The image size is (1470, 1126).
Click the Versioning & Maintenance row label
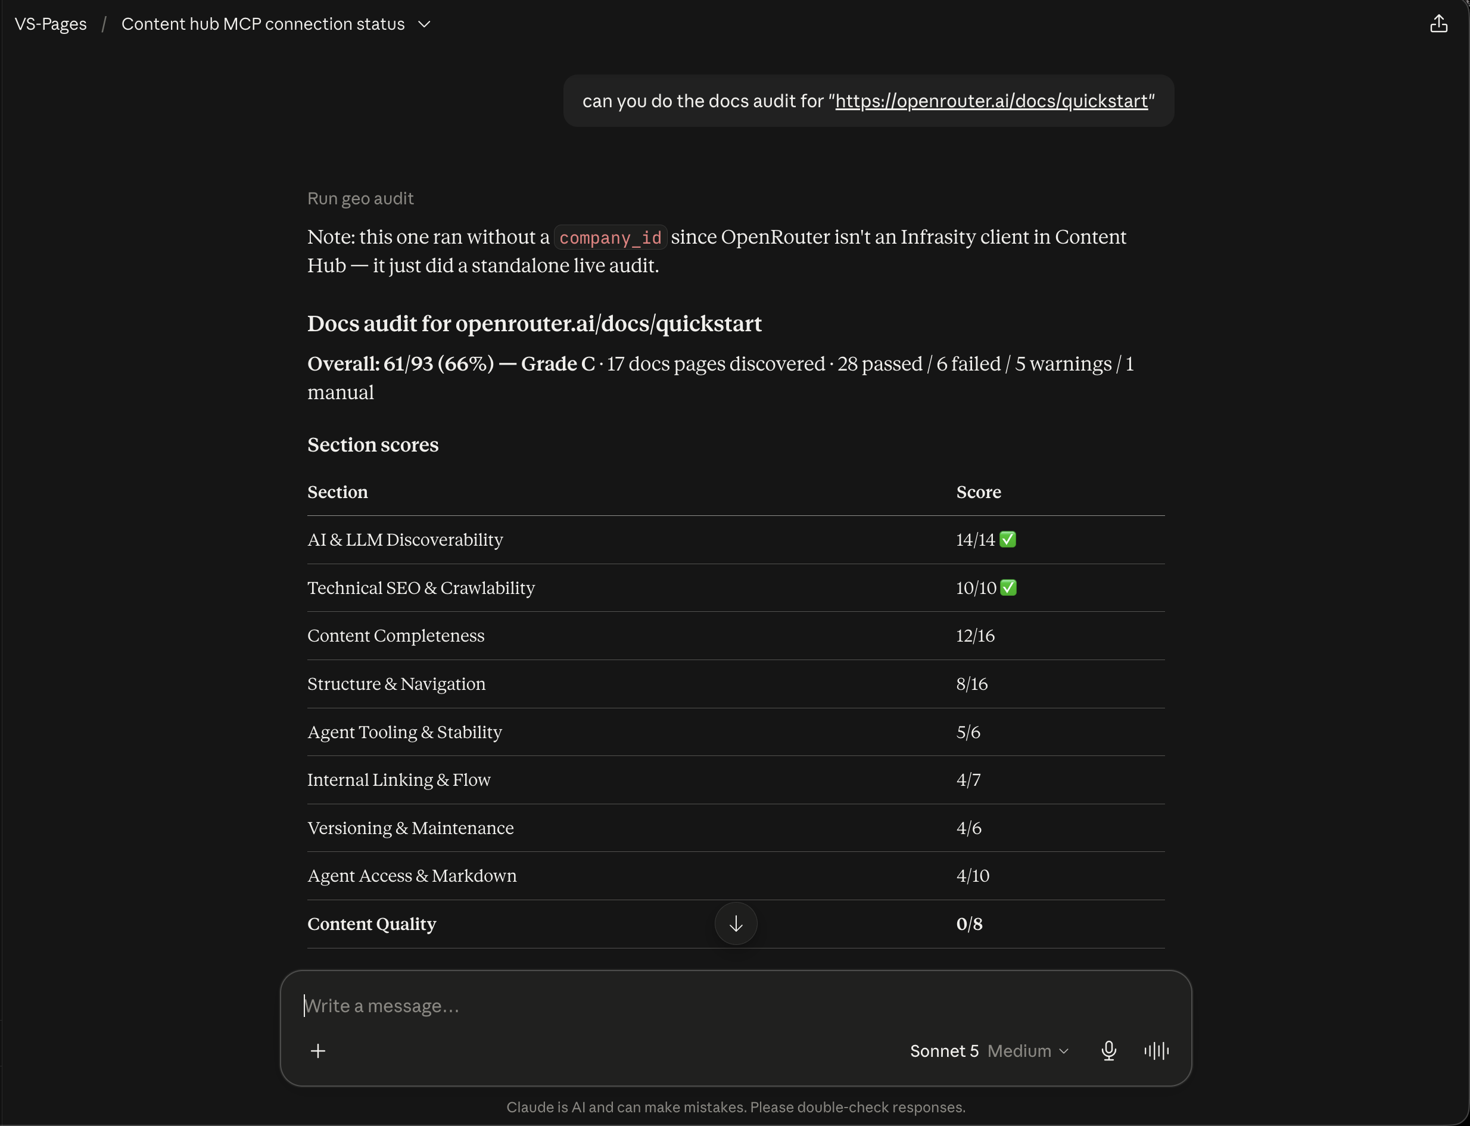tap(411, 828)
